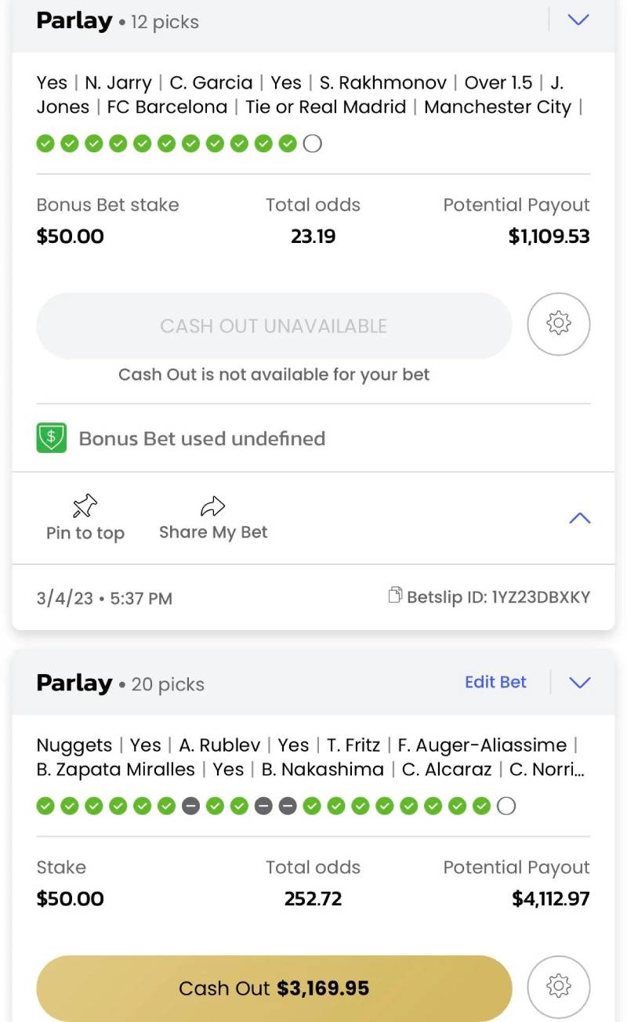Open settings gear on 12-pick parlay
Screen dimensions: 627x1022
(558, 324)
